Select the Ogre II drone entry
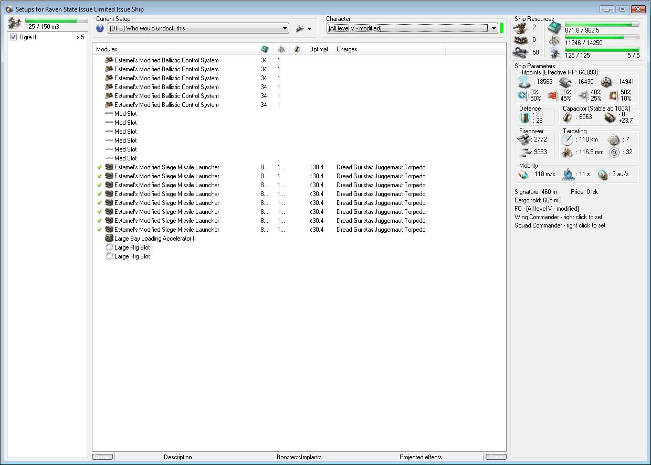The image size is (651, 465). (47, 37)
